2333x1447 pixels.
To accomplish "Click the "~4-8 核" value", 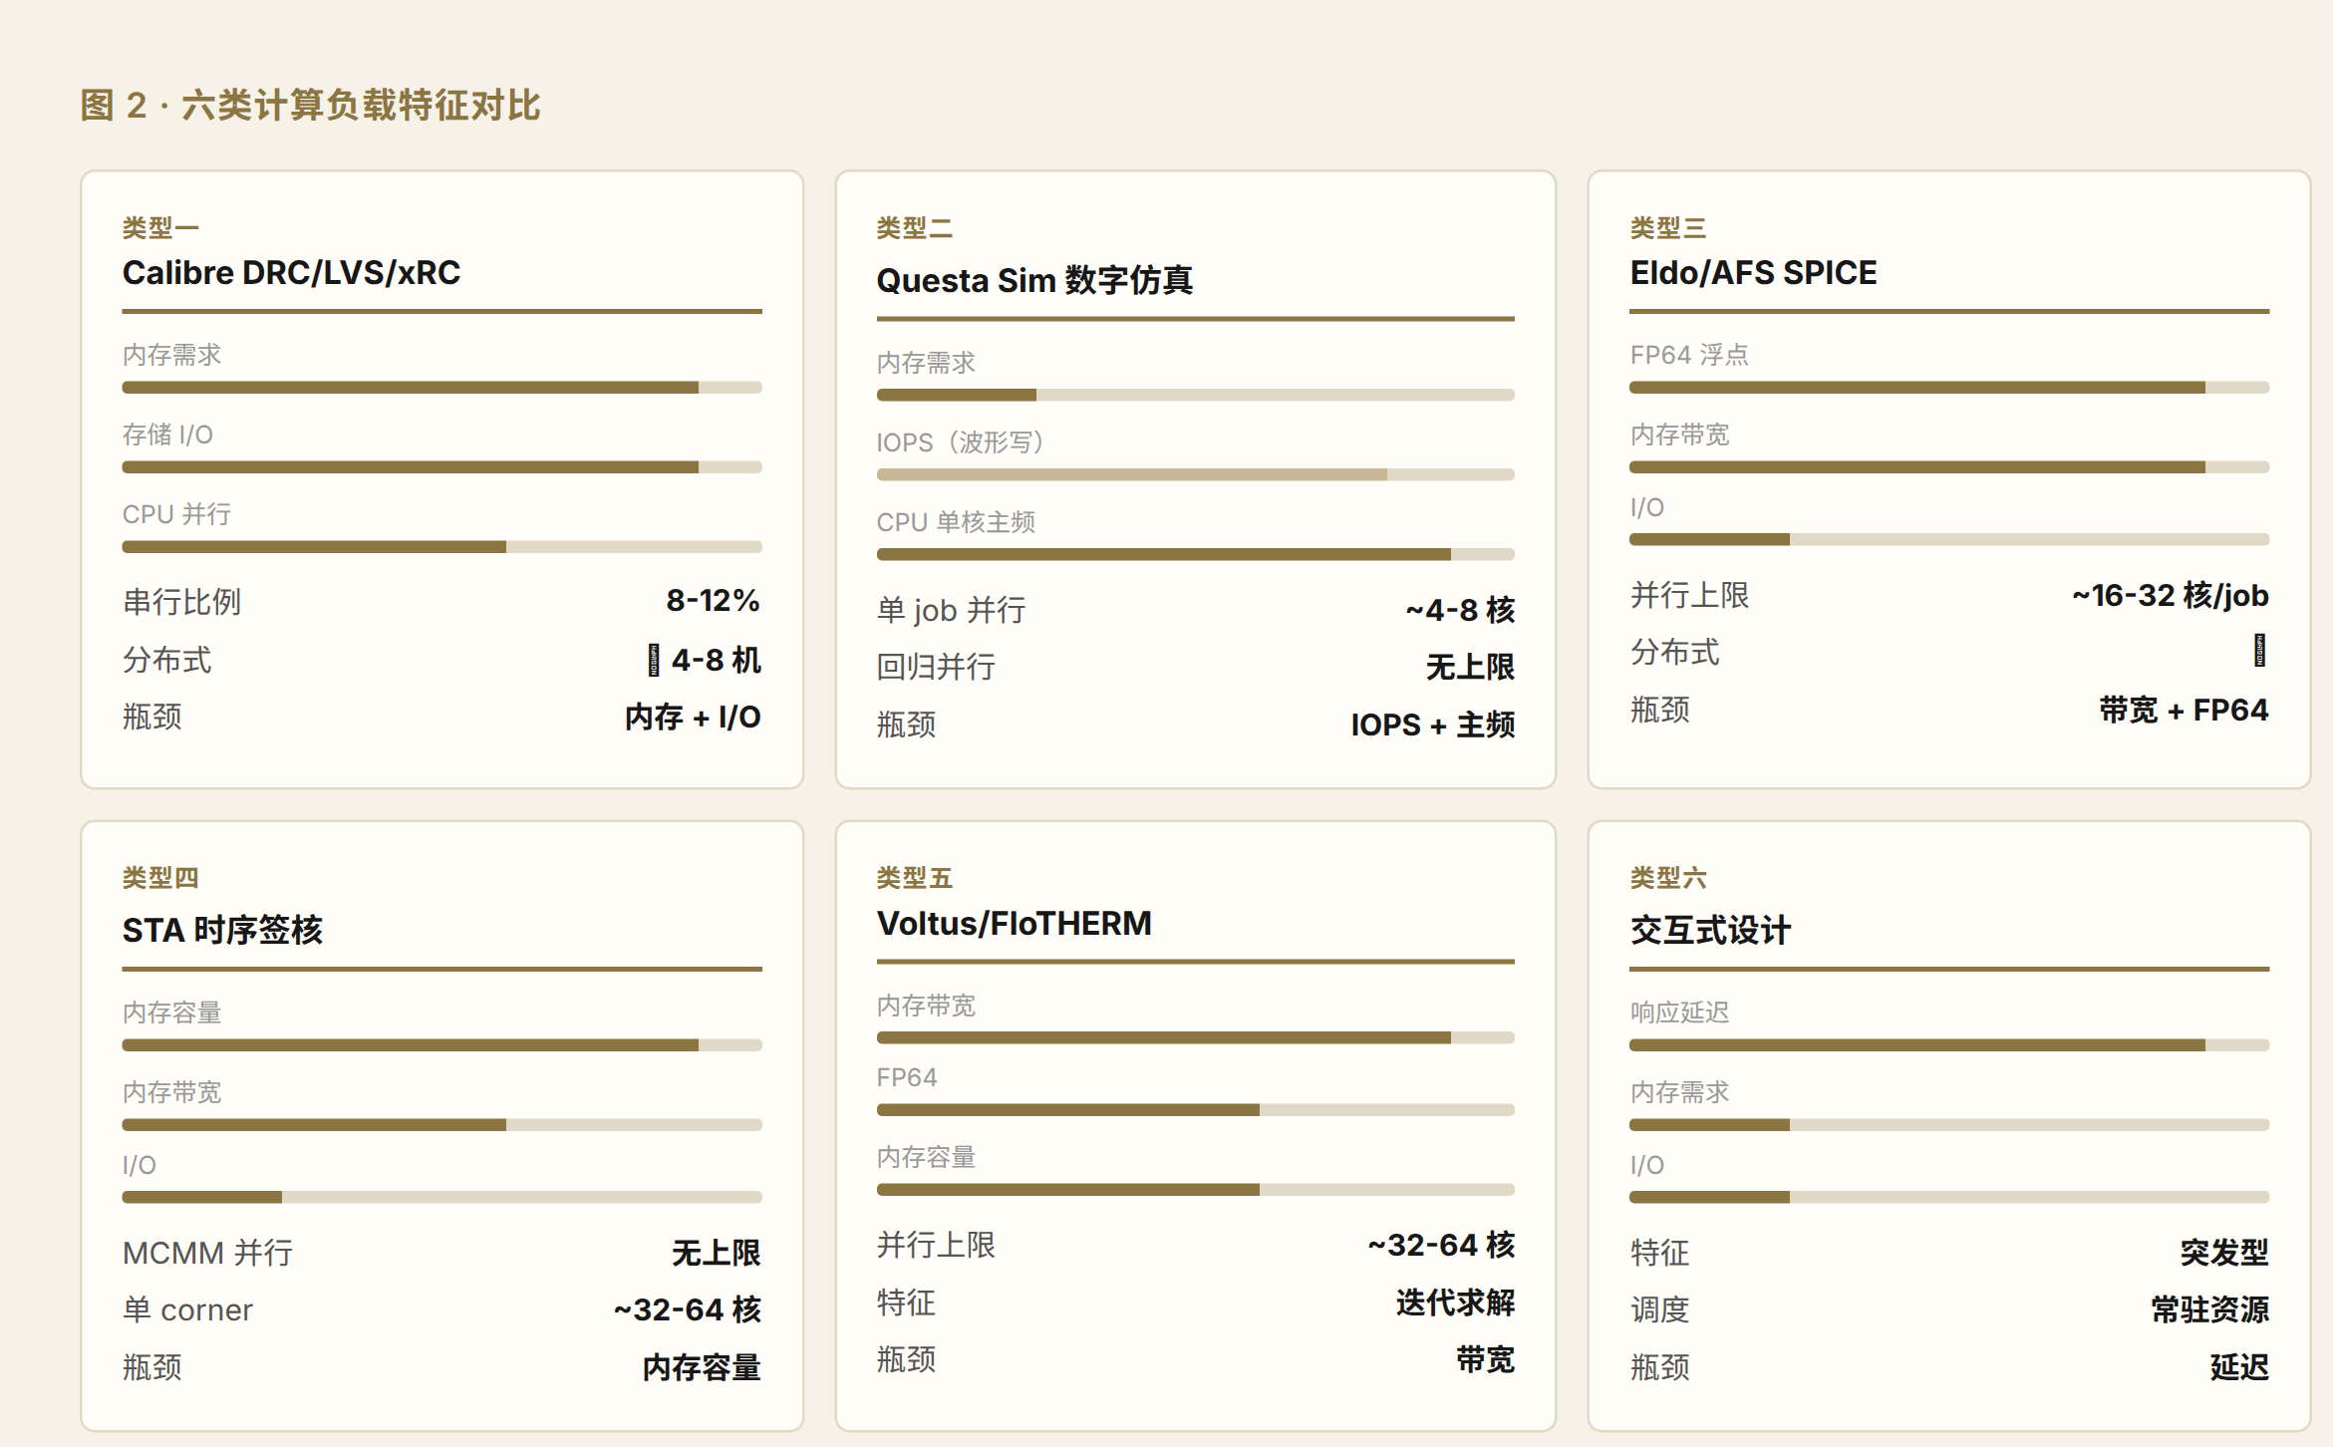I will tap(1460, 610).
